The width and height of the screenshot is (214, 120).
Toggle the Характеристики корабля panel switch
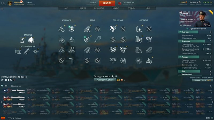click(x=188, y=29)
